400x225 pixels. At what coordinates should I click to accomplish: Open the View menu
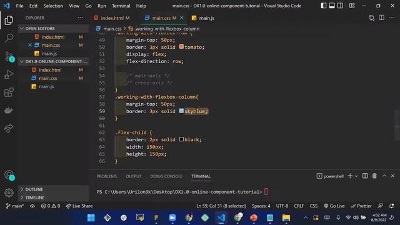pyautogui.click(x=74, y=6)
